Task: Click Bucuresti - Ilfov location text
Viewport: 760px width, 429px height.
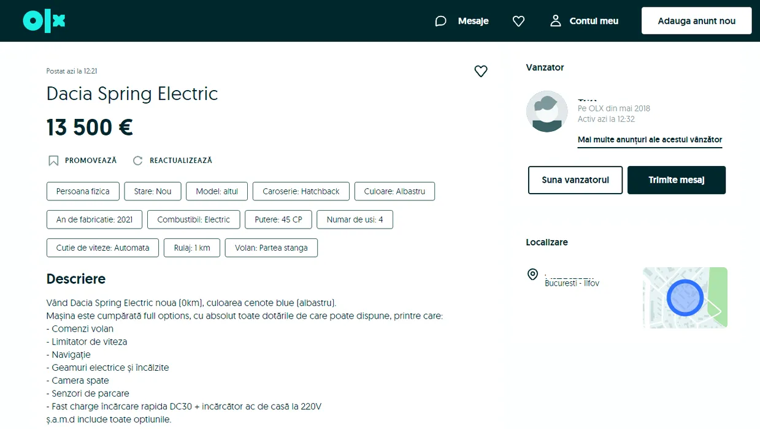Action: click(x=572, y=283)
